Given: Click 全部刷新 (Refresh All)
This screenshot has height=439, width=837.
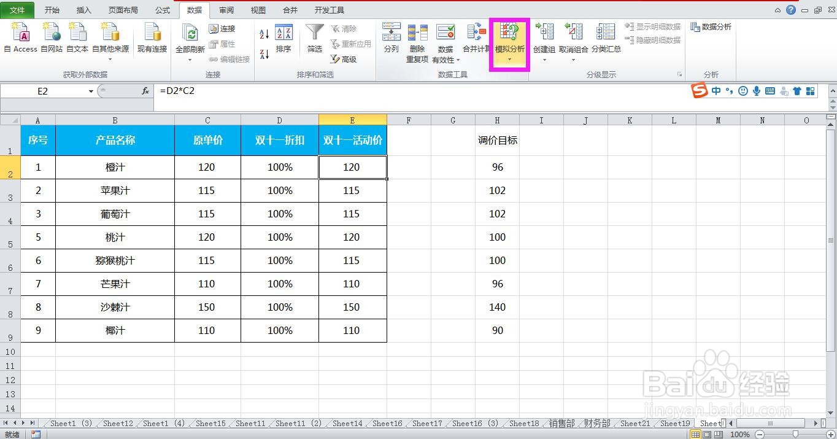Looking at the screenshot, I should tap(189, 38).
